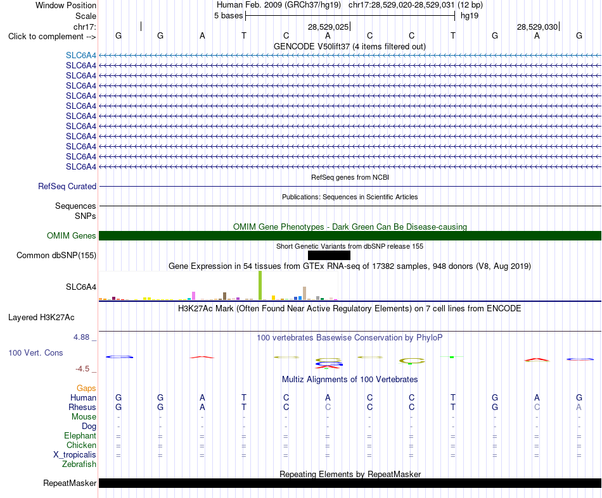
Task: Click the 'Click to complement -->' label
Action: pyautogui.click(x=52, y=37)
